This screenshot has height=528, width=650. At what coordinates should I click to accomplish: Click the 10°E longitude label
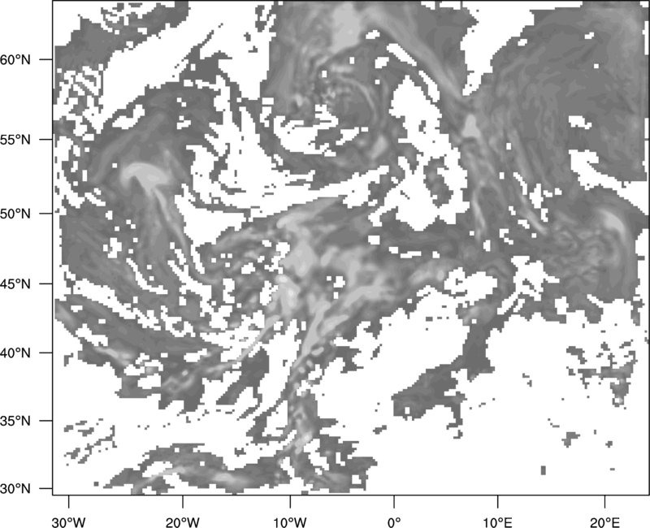[497, 522]
